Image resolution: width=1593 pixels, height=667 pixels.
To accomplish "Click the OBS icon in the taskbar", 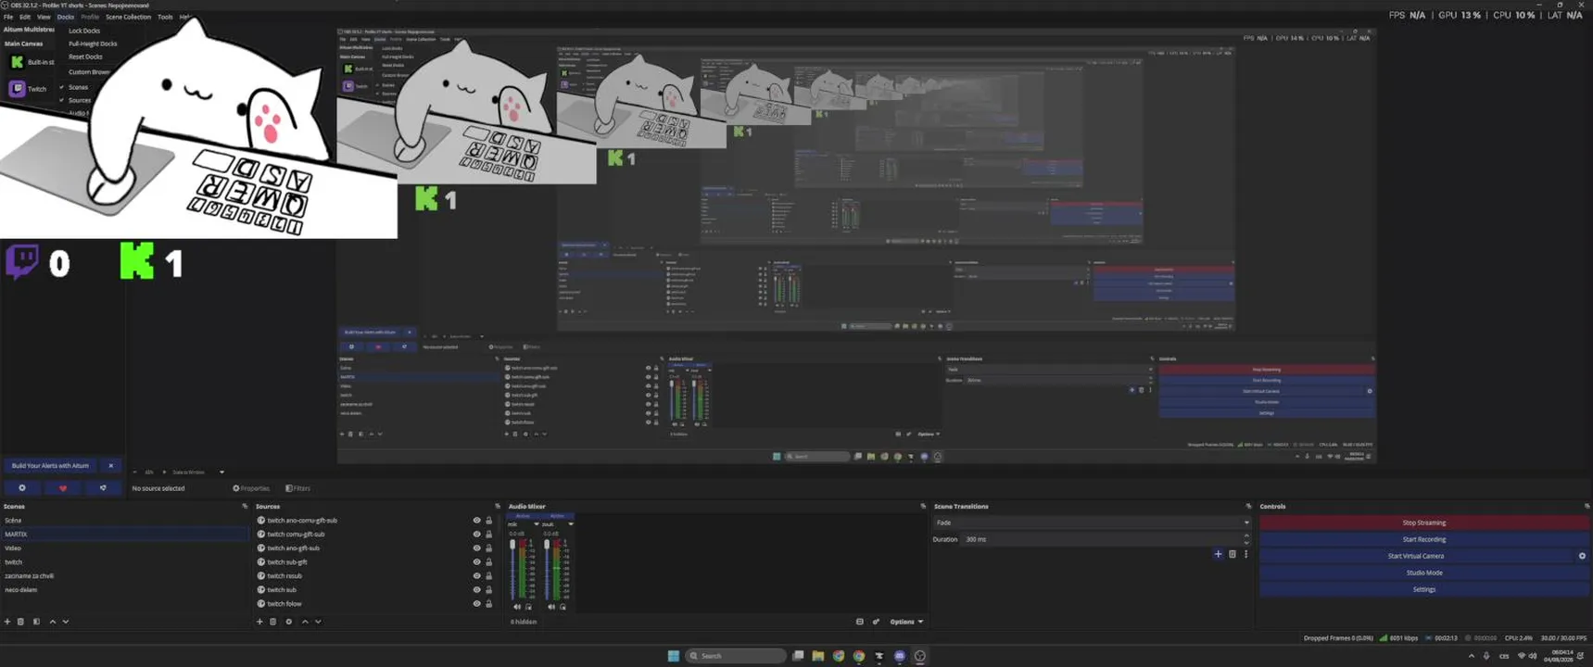I will pyautogui.click(x=920, y=656).
